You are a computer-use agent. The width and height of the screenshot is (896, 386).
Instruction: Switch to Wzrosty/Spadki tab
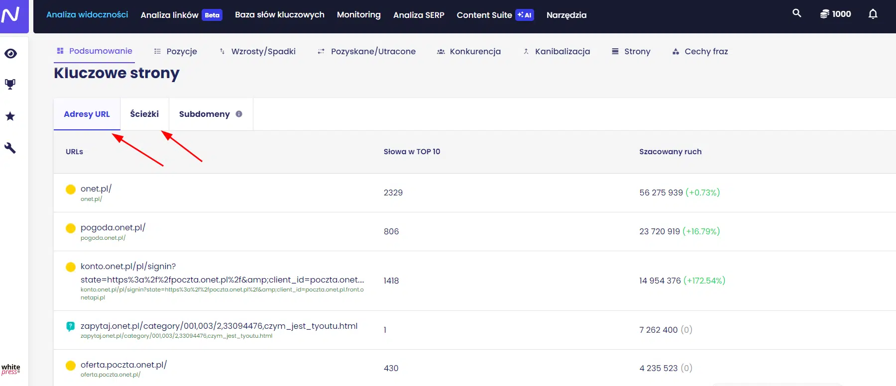(257, 51)
